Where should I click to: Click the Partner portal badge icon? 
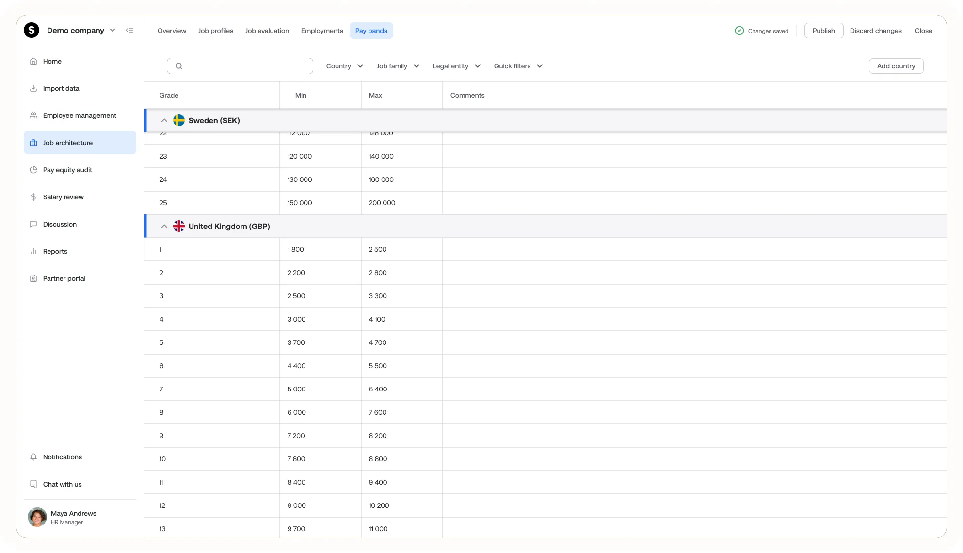point(33,278)
